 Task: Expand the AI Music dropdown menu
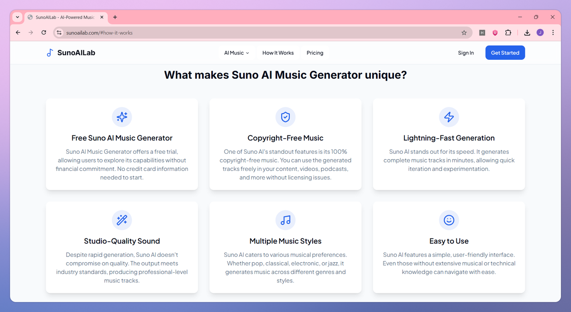pos(236,53)
